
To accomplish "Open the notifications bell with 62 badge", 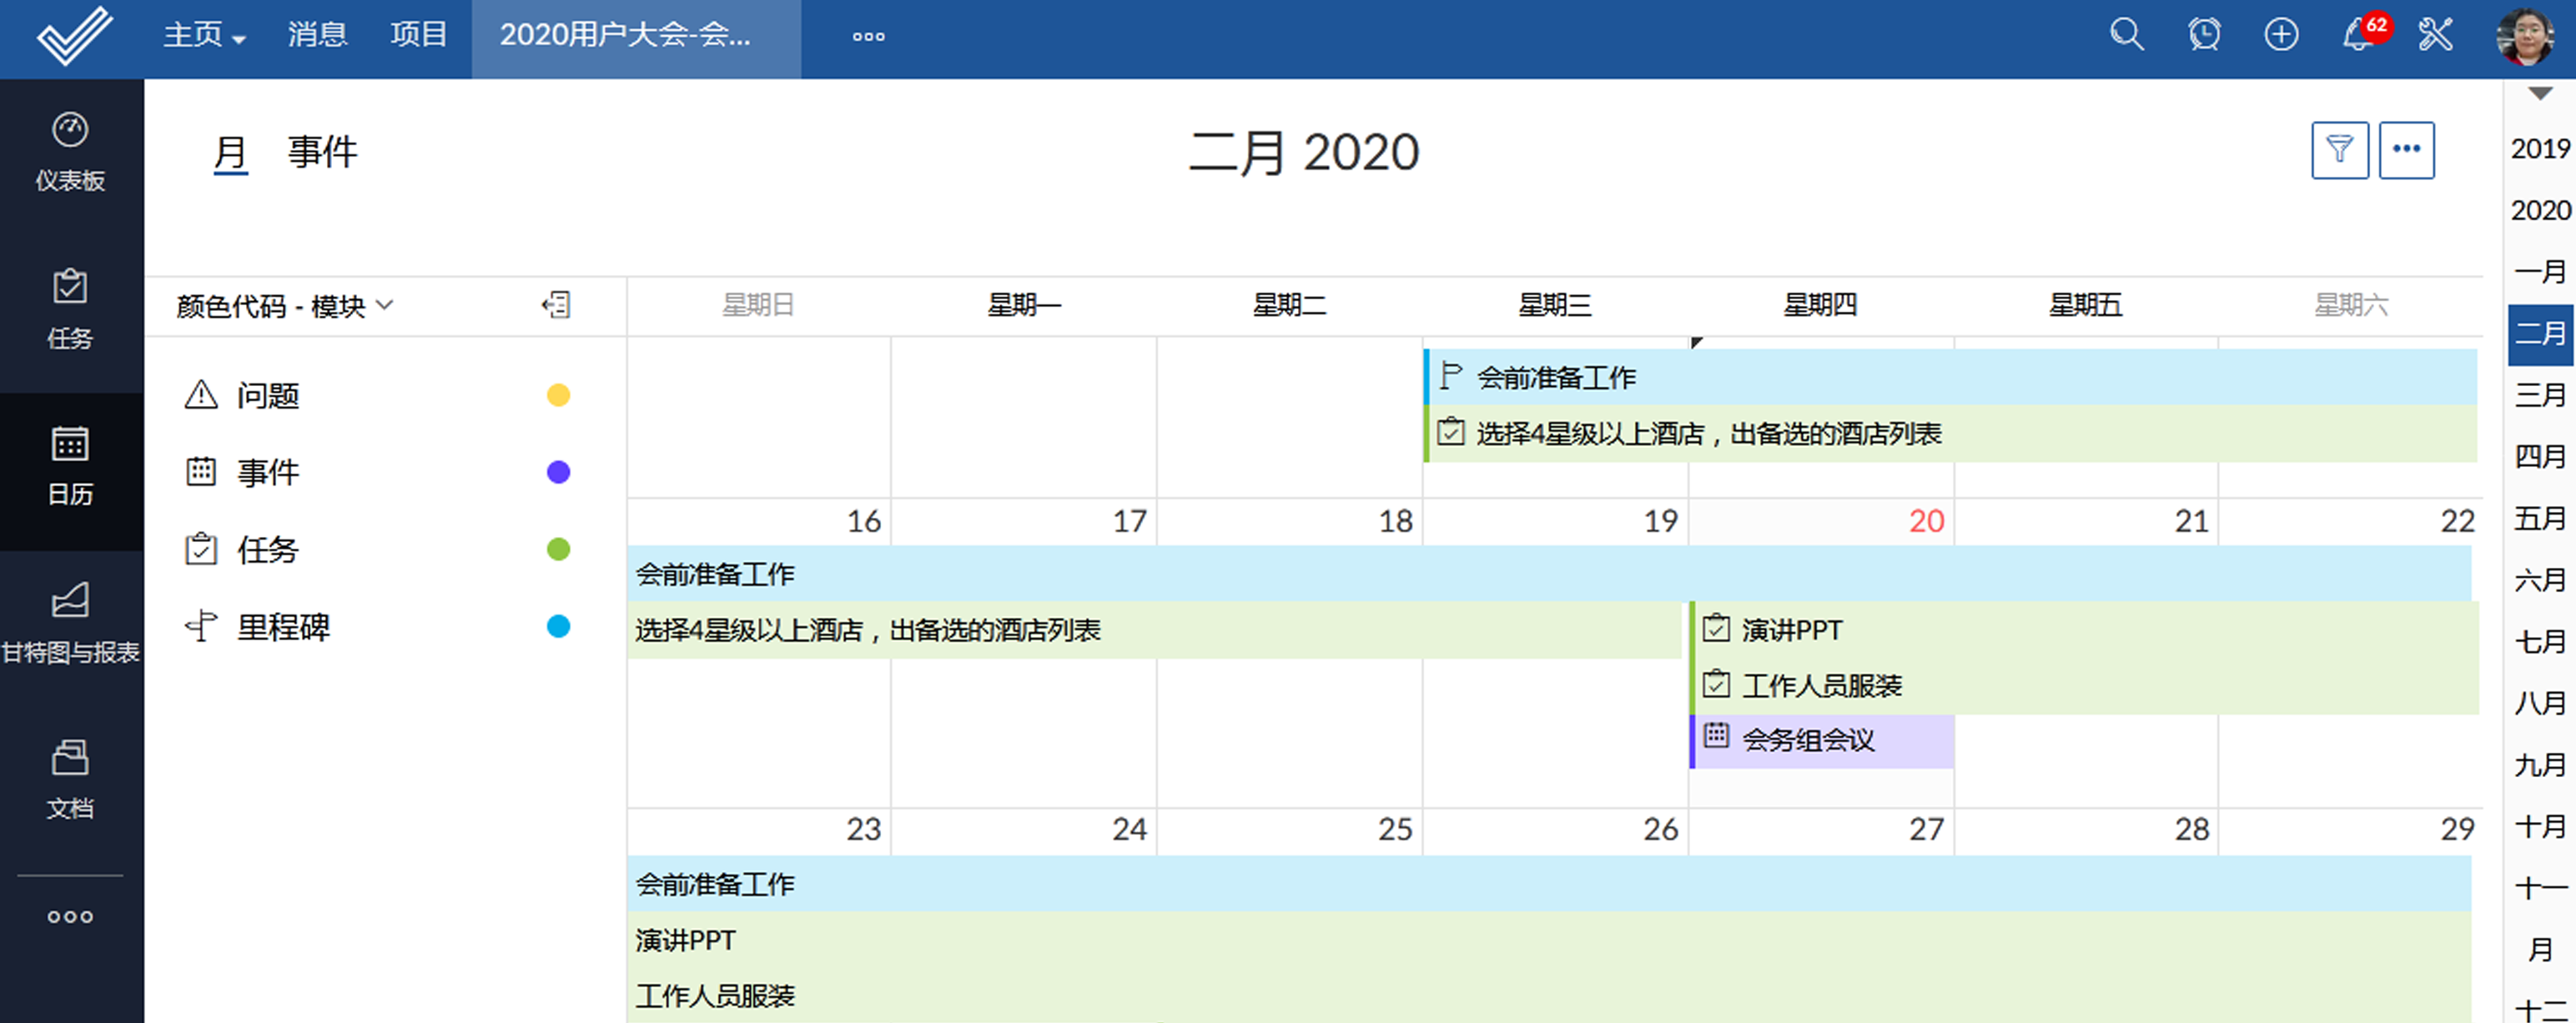I will (x=2358, y=35).
